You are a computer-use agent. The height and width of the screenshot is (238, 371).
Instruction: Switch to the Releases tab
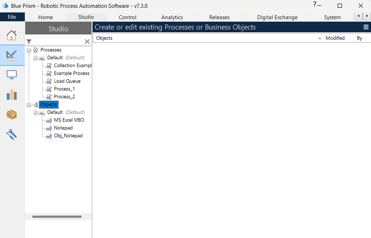[x=219, y=17]
